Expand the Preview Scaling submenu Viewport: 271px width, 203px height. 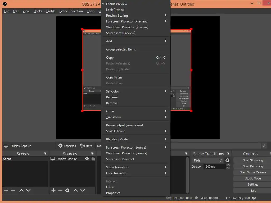[135, 16]
